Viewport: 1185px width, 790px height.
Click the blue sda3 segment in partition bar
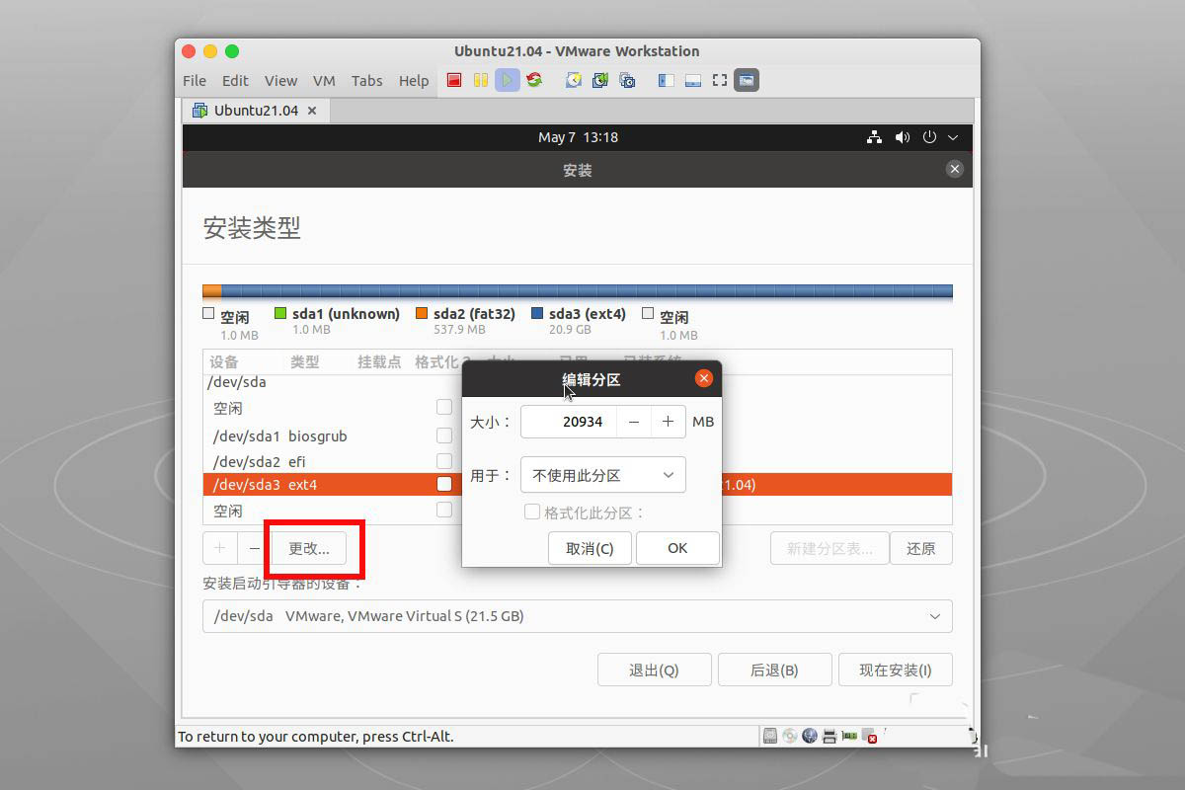[587, 291]
